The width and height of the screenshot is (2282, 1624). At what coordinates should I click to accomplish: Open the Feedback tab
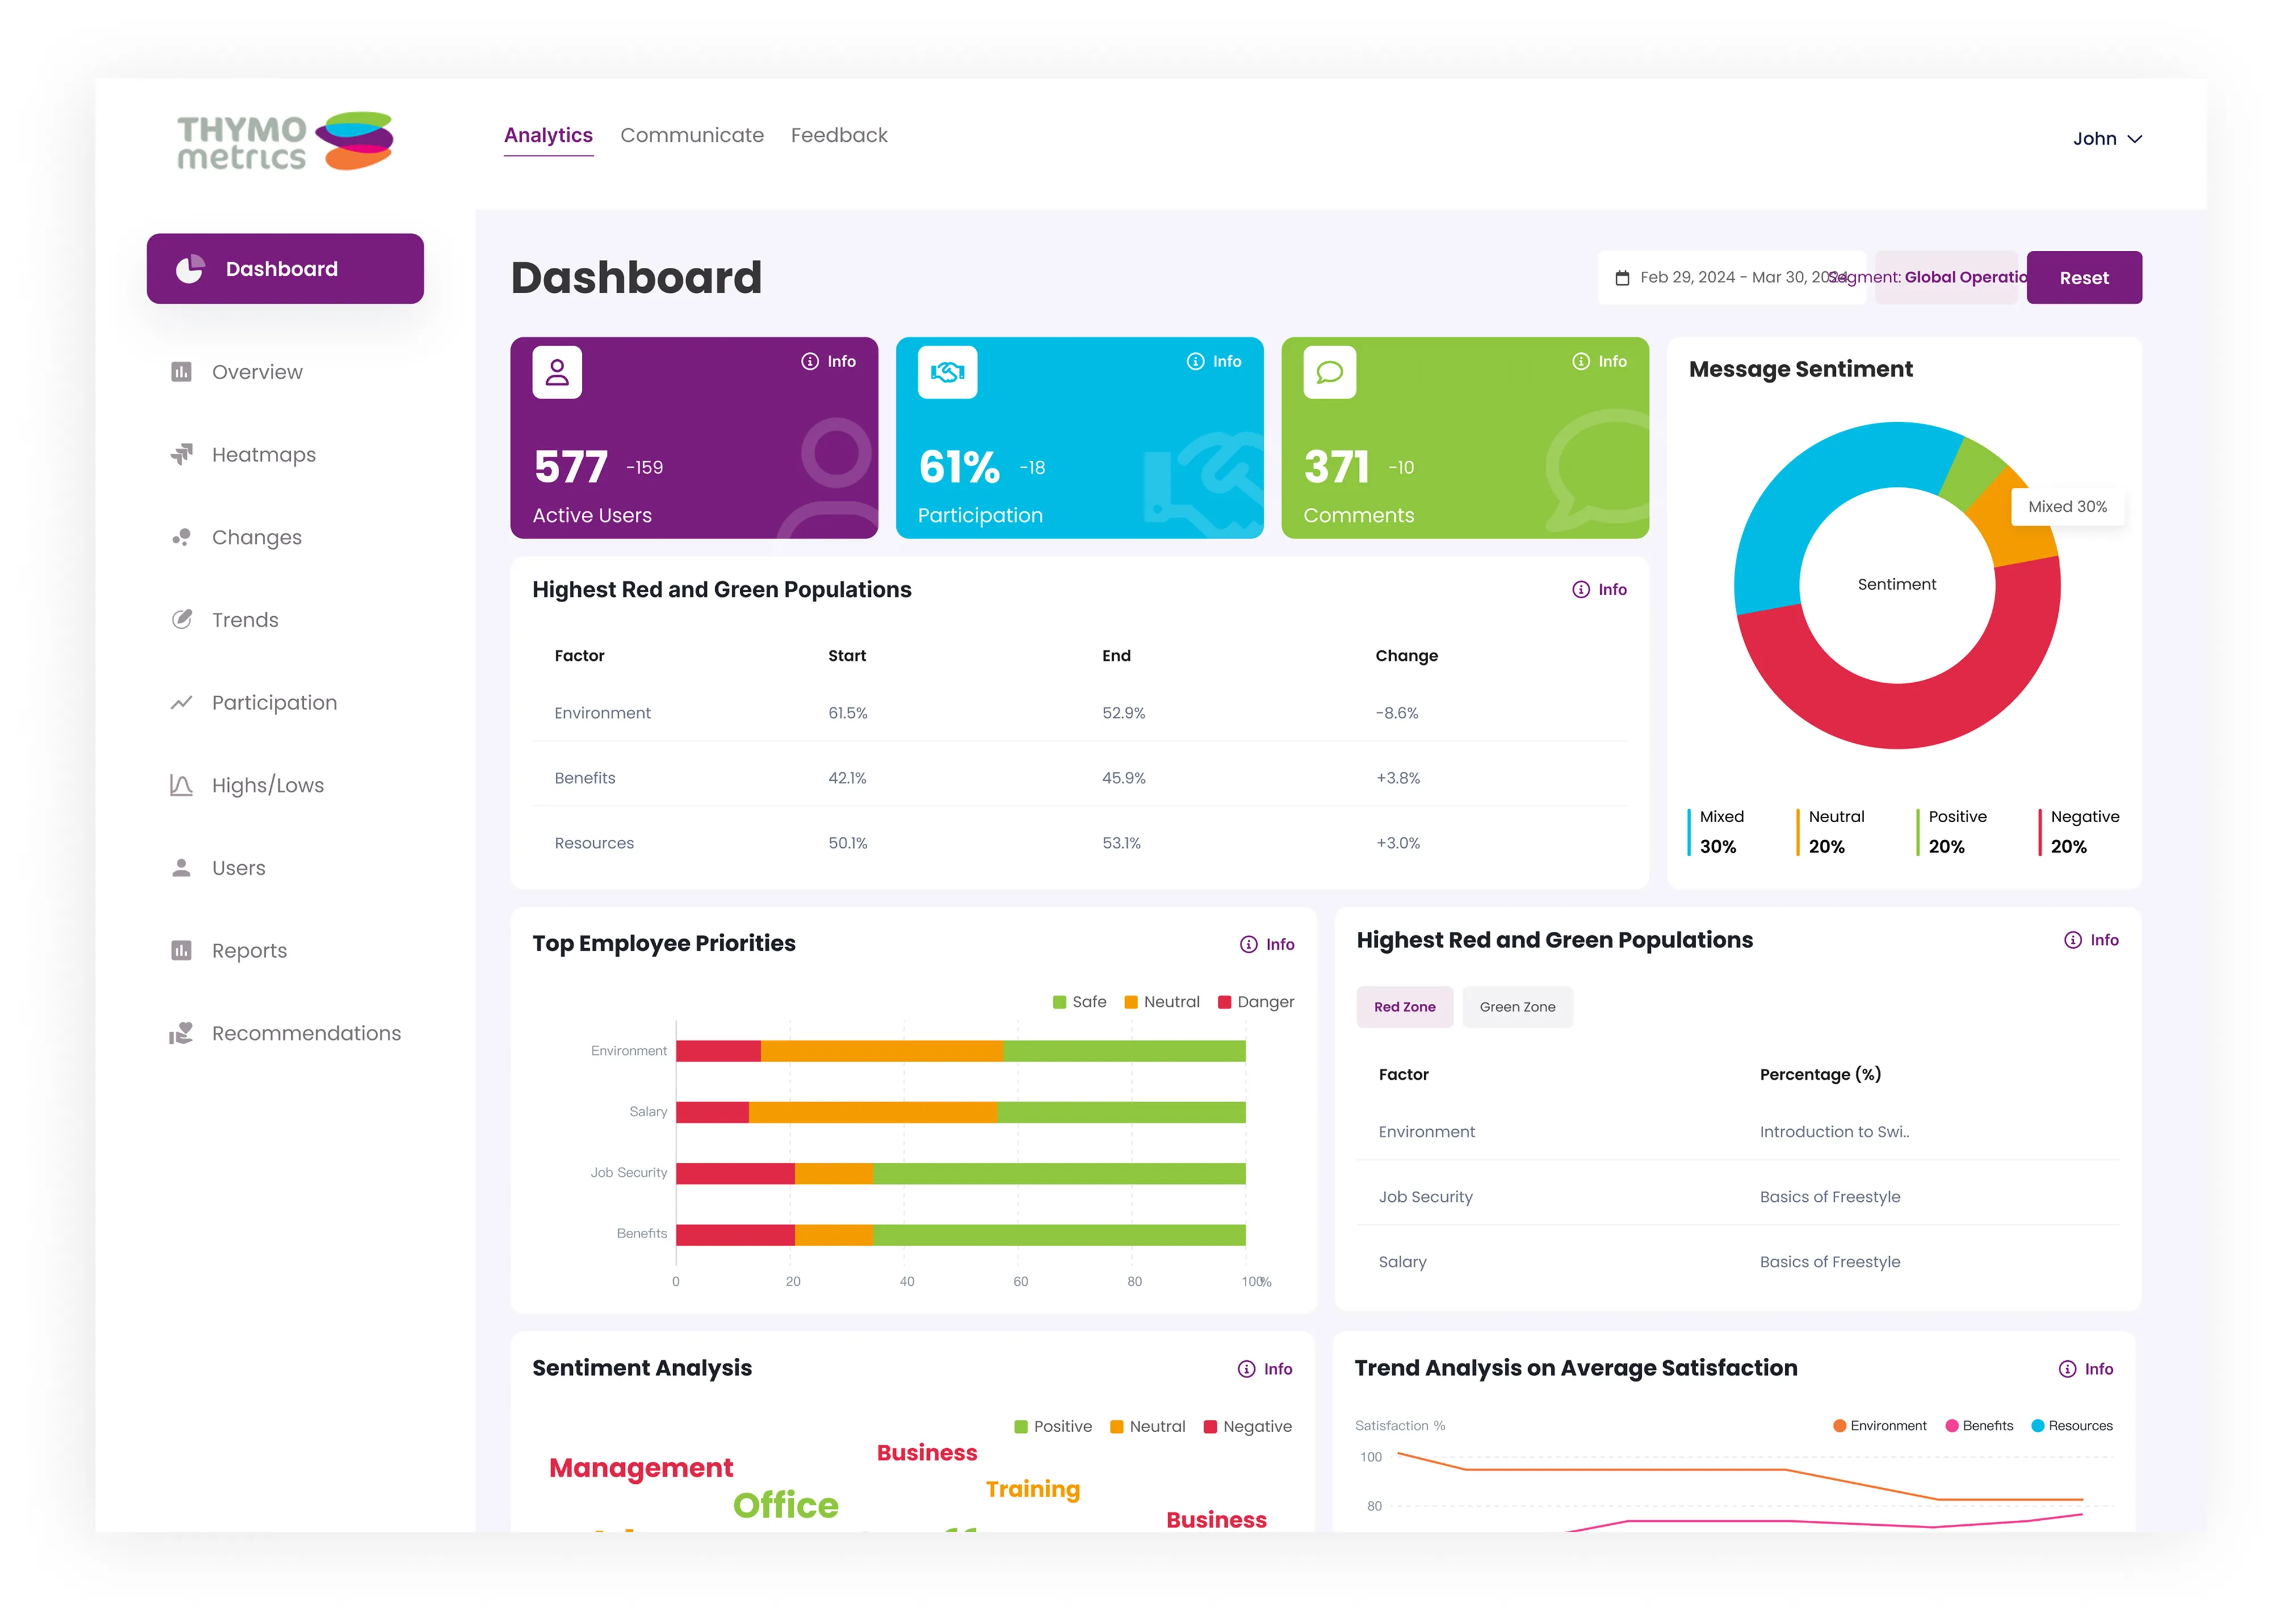838,135
